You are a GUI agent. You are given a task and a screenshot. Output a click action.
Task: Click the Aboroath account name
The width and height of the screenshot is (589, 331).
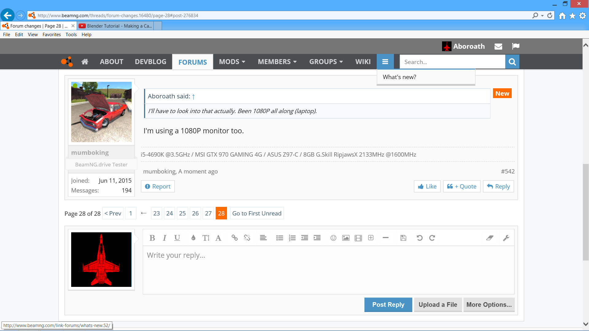pyautogui.click(x=469, y=46)
